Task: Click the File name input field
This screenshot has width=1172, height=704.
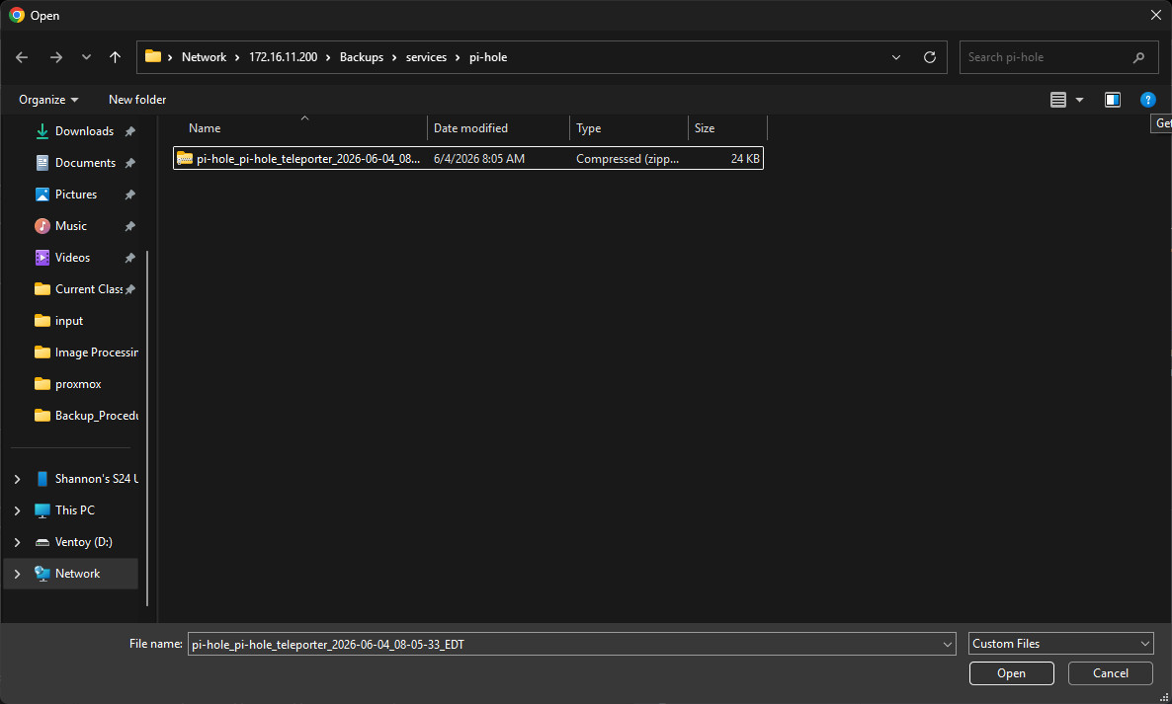Action: (x=572, y=645)
